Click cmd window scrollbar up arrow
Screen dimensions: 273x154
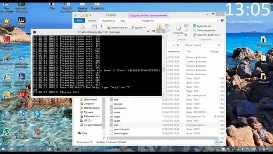[x=163, y=37]
